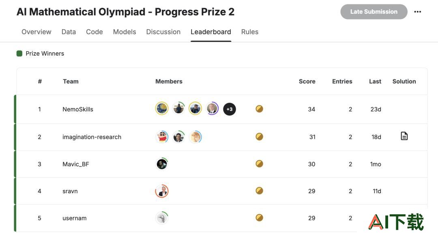438x233 pixels.
Task: Open Mavic_BF member avatar
Action: coord(162,164)
